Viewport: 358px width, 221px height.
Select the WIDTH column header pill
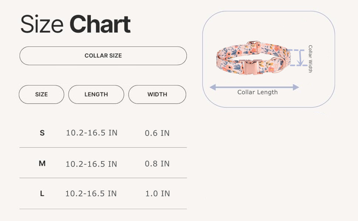pos(157,95)
